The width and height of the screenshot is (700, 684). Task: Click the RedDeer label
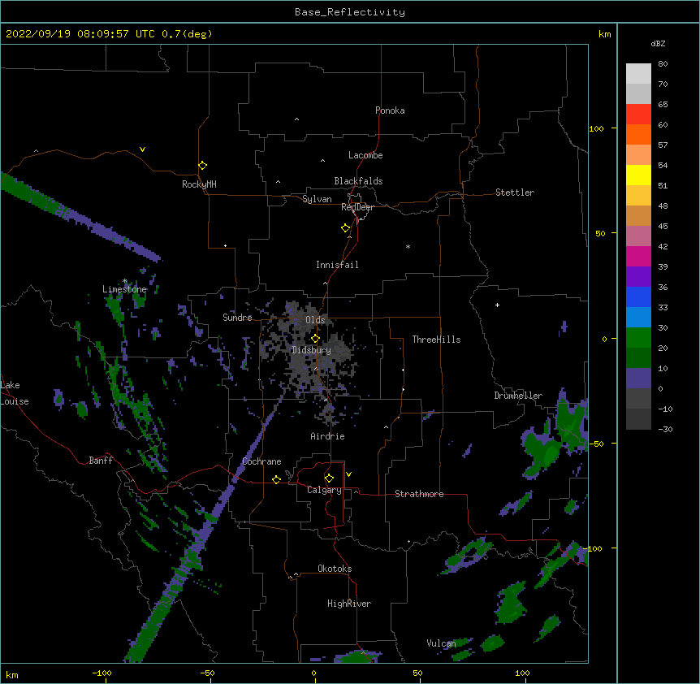357,207
